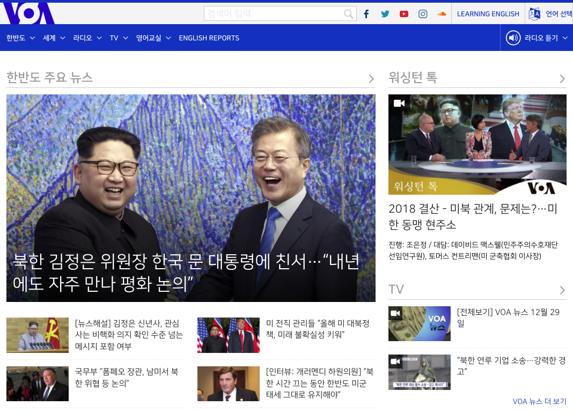Viewport: 573px width, 413px height.
Task: Open VOA SoundCloud page icon
Action: point(442,14)
